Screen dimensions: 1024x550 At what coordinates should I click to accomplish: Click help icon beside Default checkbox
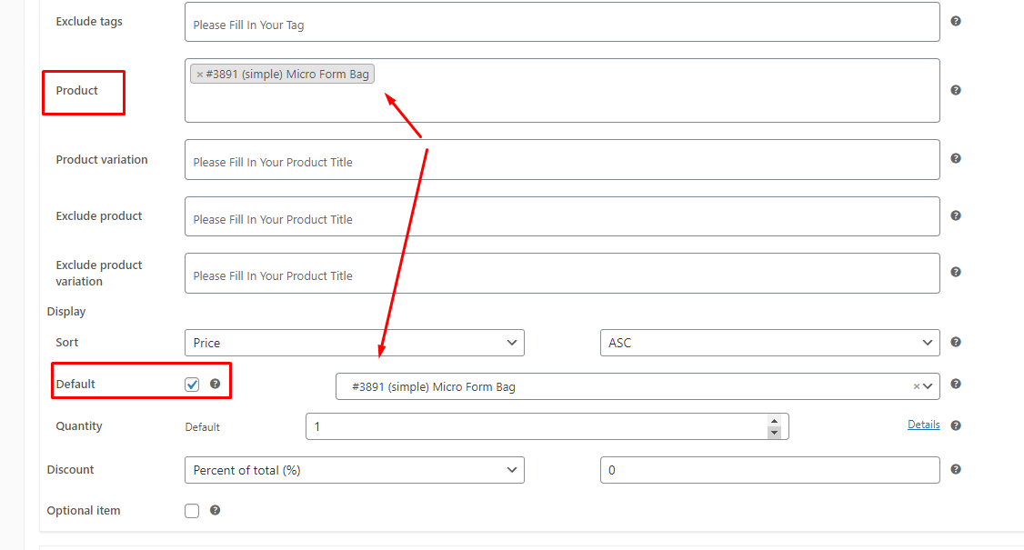coord(215,384)
